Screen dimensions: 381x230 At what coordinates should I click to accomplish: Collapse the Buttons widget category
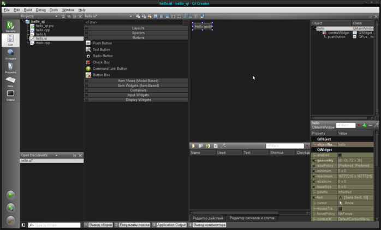click(x=86, y=38)
